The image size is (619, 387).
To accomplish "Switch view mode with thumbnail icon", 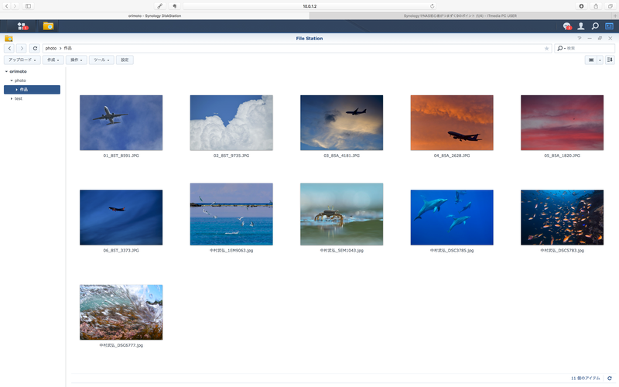I will point(591,60).
